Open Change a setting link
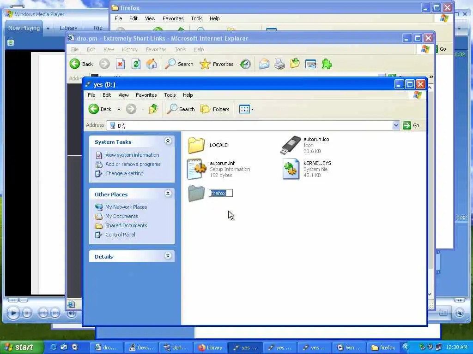The image size is (473, 354). (124, 173)
